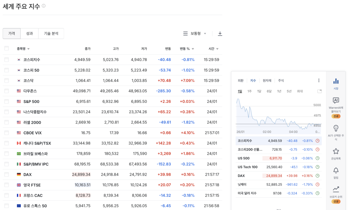The image size is (348, 210).
Task: Open the 시장 (Market) chart icon in sidebar
Action: click(336, 81)
